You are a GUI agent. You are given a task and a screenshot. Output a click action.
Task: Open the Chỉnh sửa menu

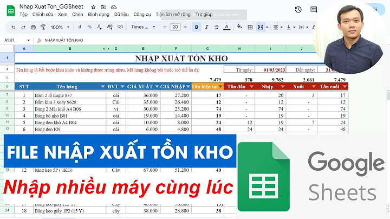click(x=43, y=15)
